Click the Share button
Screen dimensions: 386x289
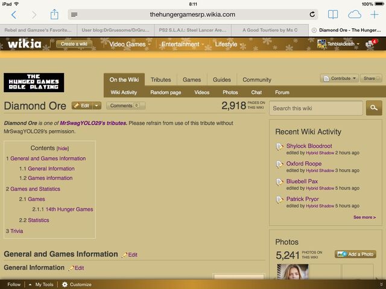coord(371,78)
